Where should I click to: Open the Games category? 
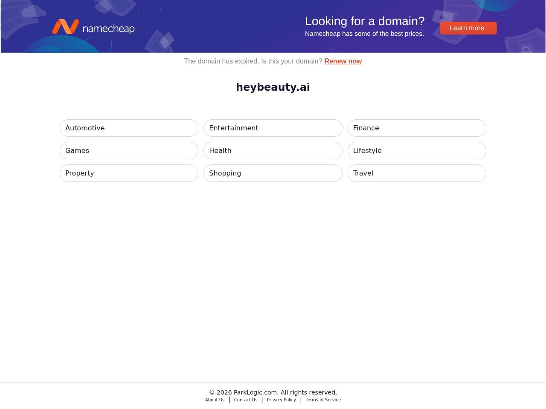pos(129,150)
